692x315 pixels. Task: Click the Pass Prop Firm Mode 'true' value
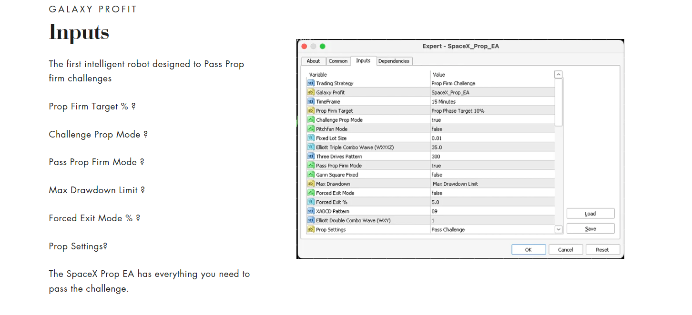pos(436,166)
